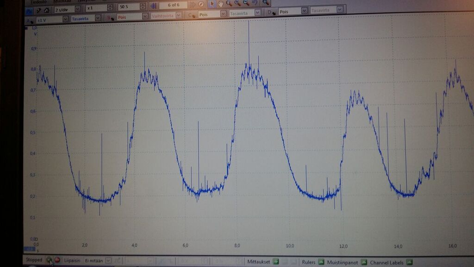
Task: Open channel A options button
Action: 30,21
